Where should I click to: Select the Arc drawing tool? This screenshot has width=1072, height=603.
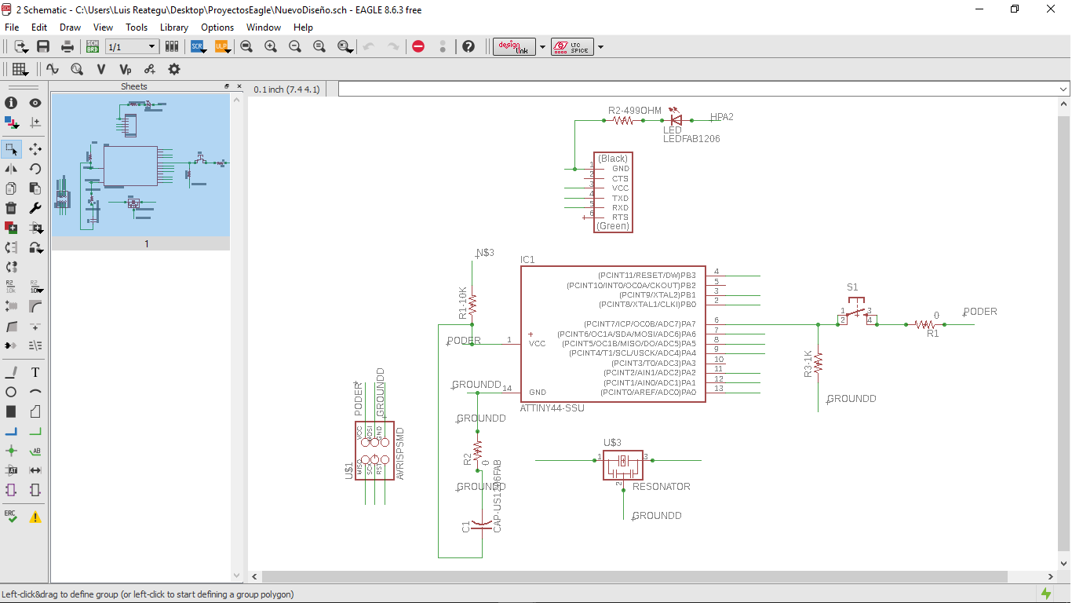35,392
